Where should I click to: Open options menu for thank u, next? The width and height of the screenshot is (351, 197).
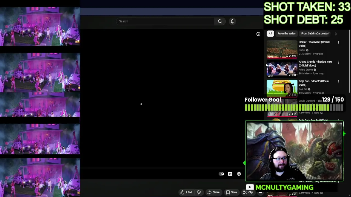pyautogui.click(x=339, y=62)
